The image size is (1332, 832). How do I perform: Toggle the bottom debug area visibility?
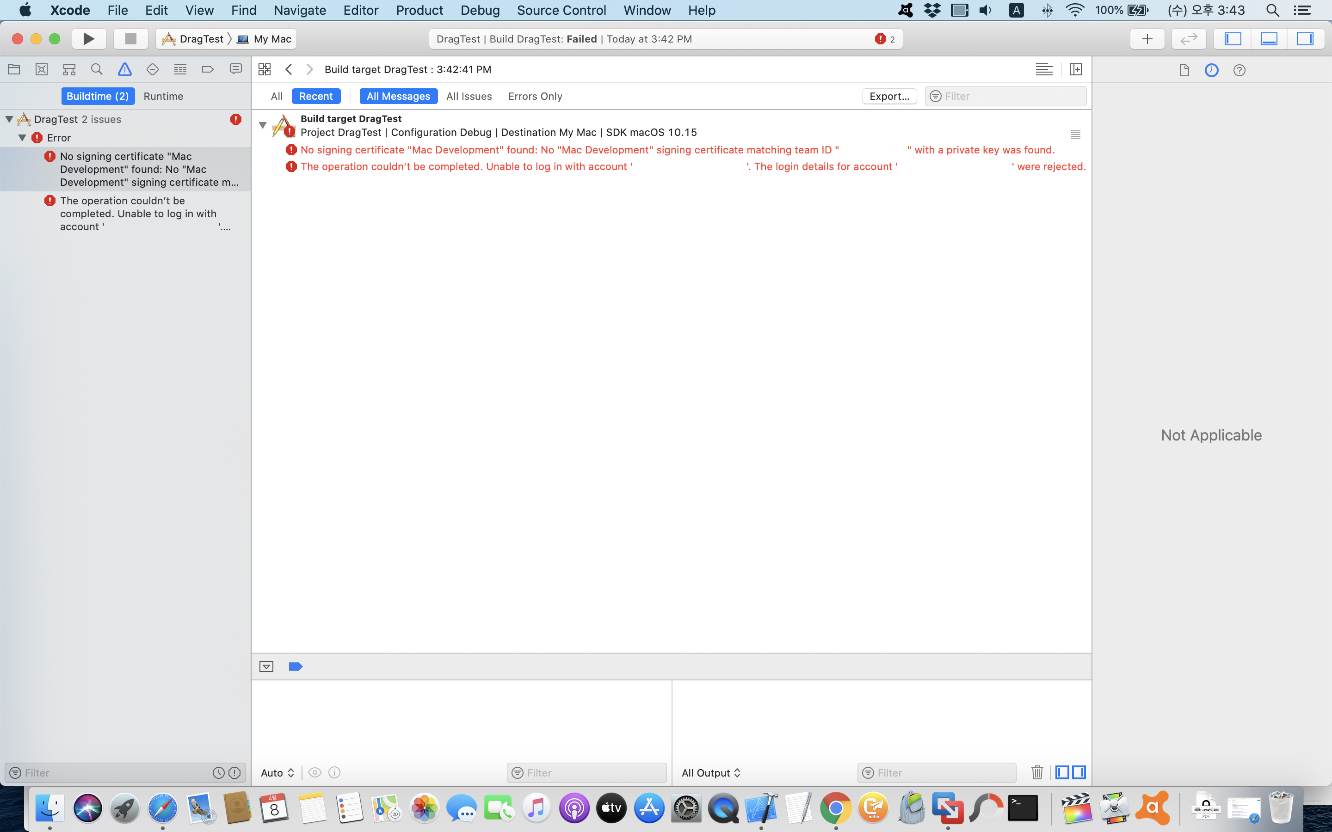(1269, 39)
